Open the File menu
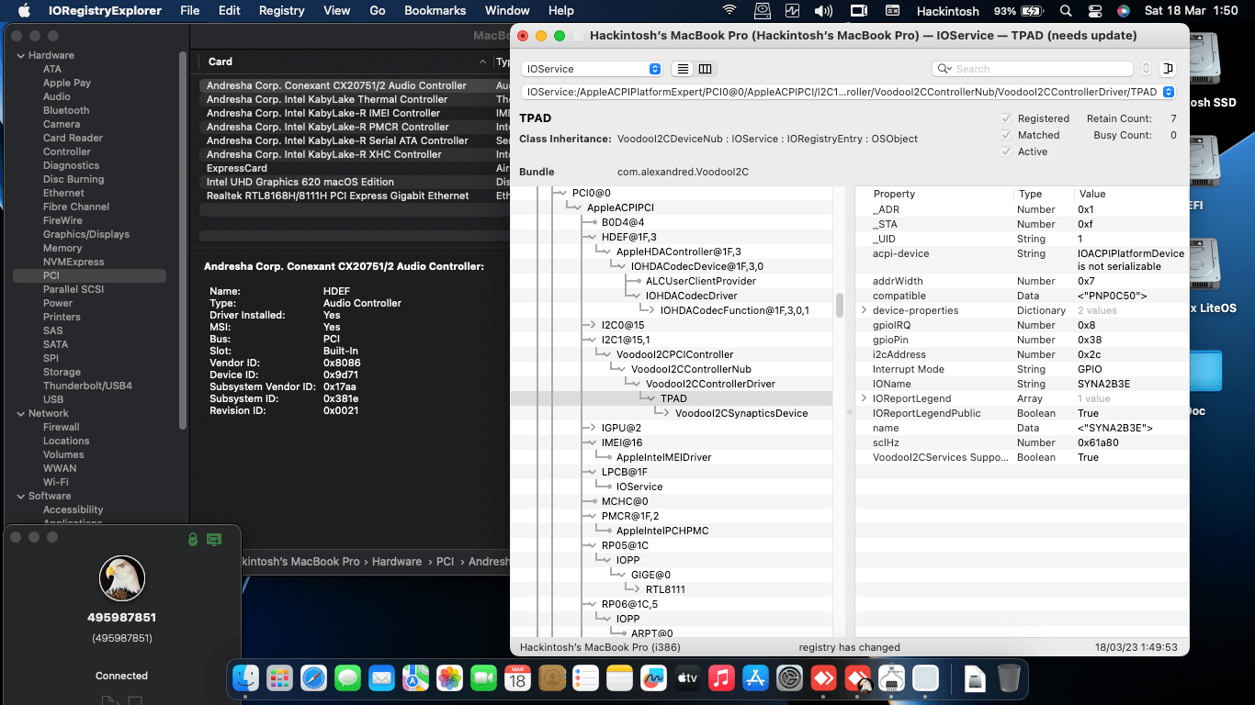 coord(190,11)
